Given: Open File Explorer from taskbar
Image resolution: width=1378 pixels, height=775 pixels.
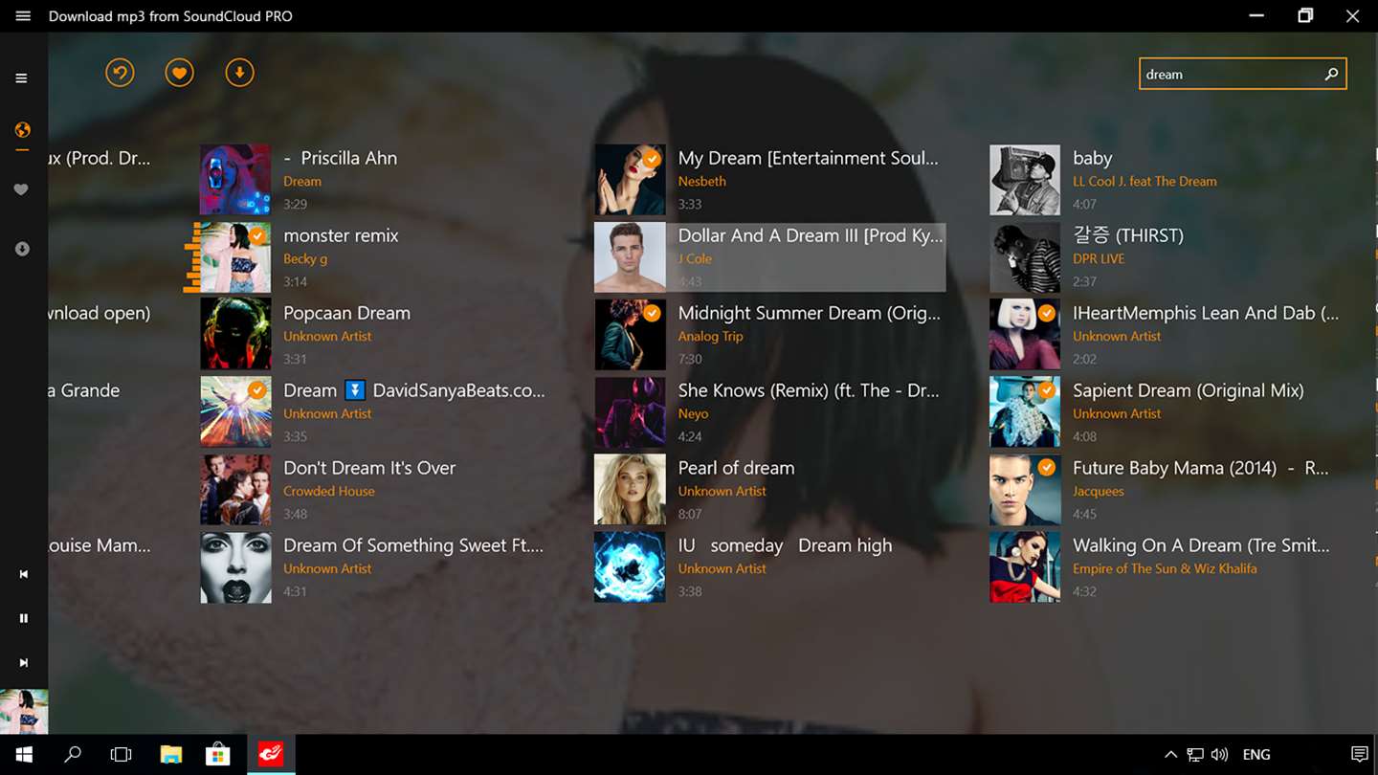Looking at the screenshot, I should [170, 755].
